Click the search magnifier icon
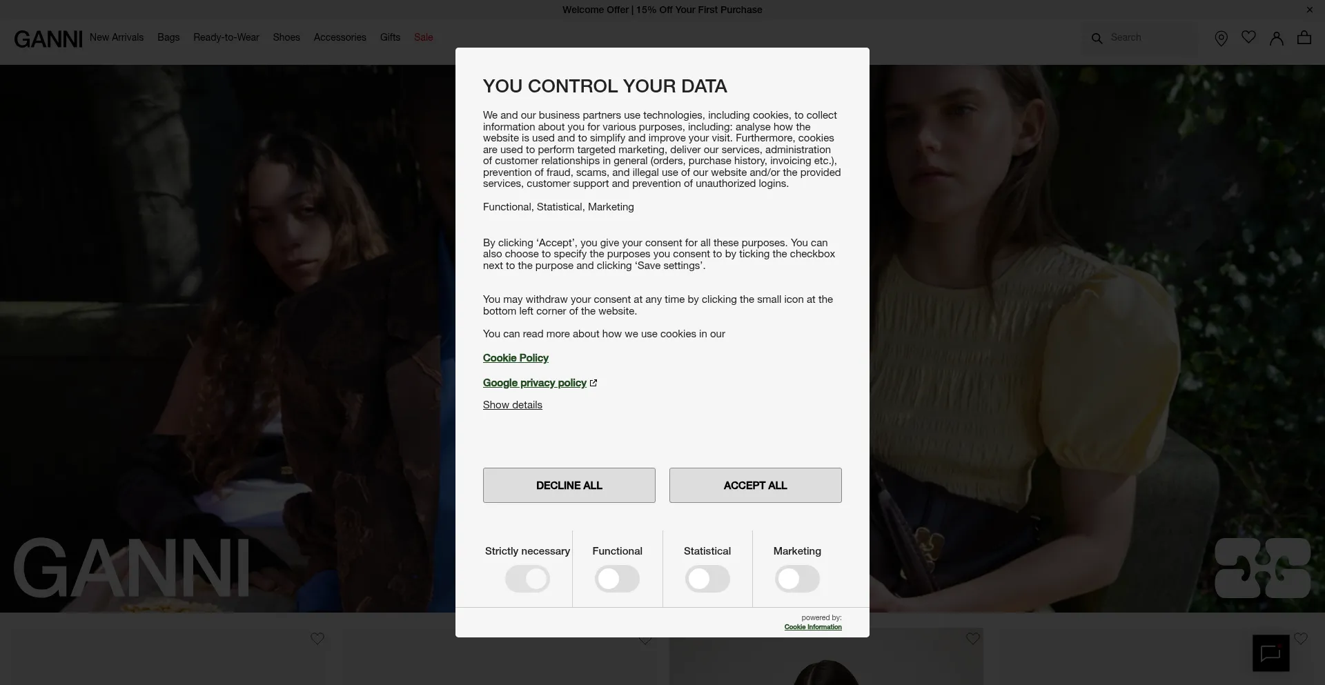The image size is (1325, 685). click(1097, 39)
